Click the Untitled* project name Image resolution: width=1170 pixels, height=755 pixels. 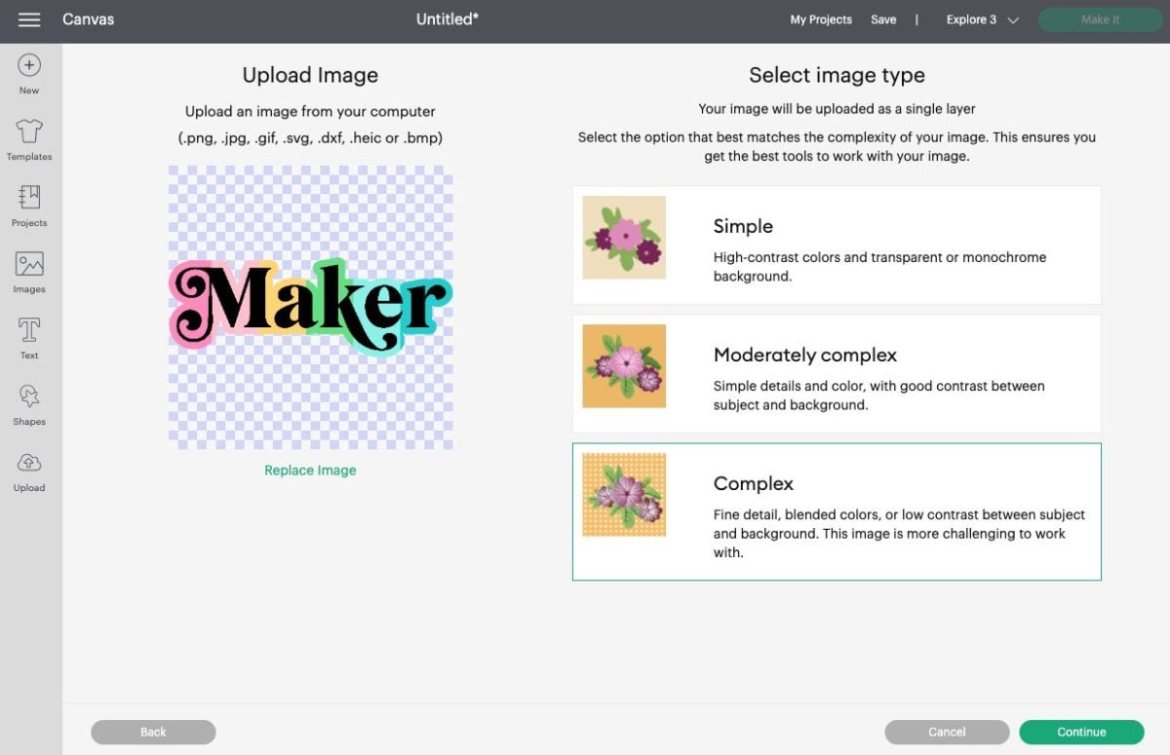click(x=448, y=19)
